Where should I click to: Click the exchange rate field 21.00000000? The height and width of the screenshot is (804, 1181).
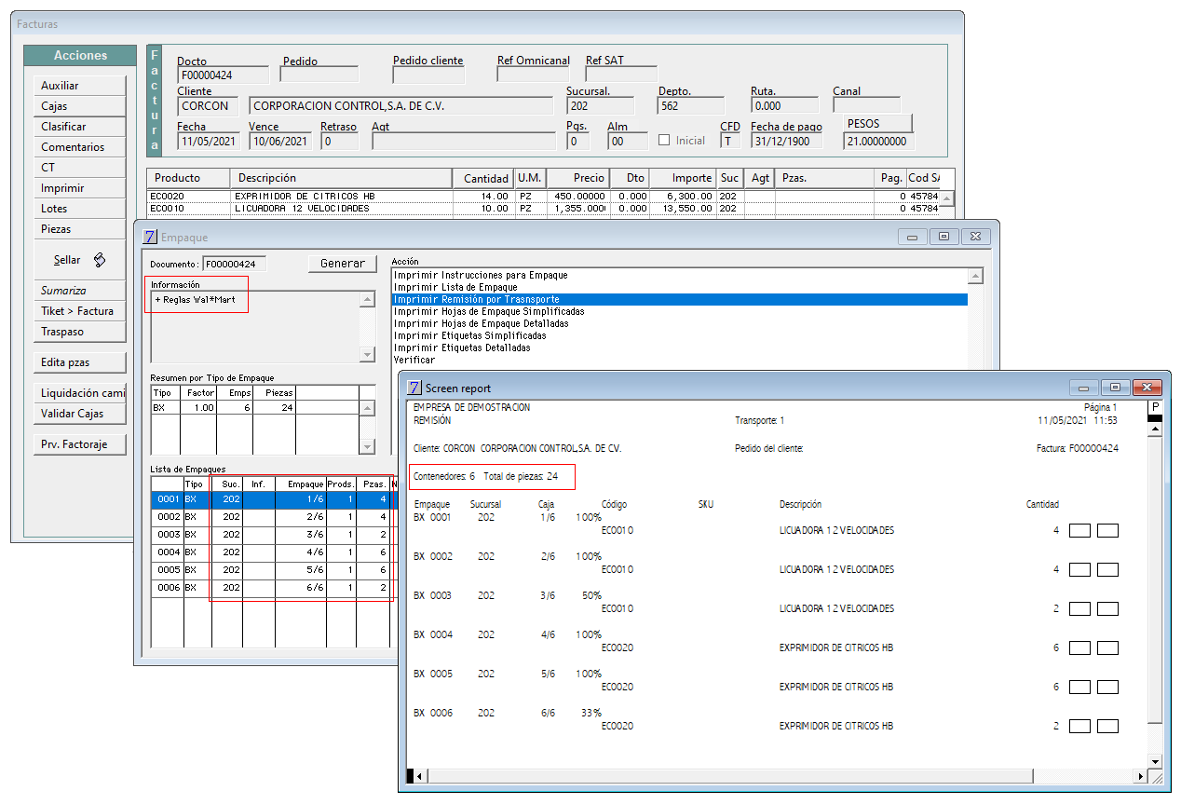tap(879, 142)
